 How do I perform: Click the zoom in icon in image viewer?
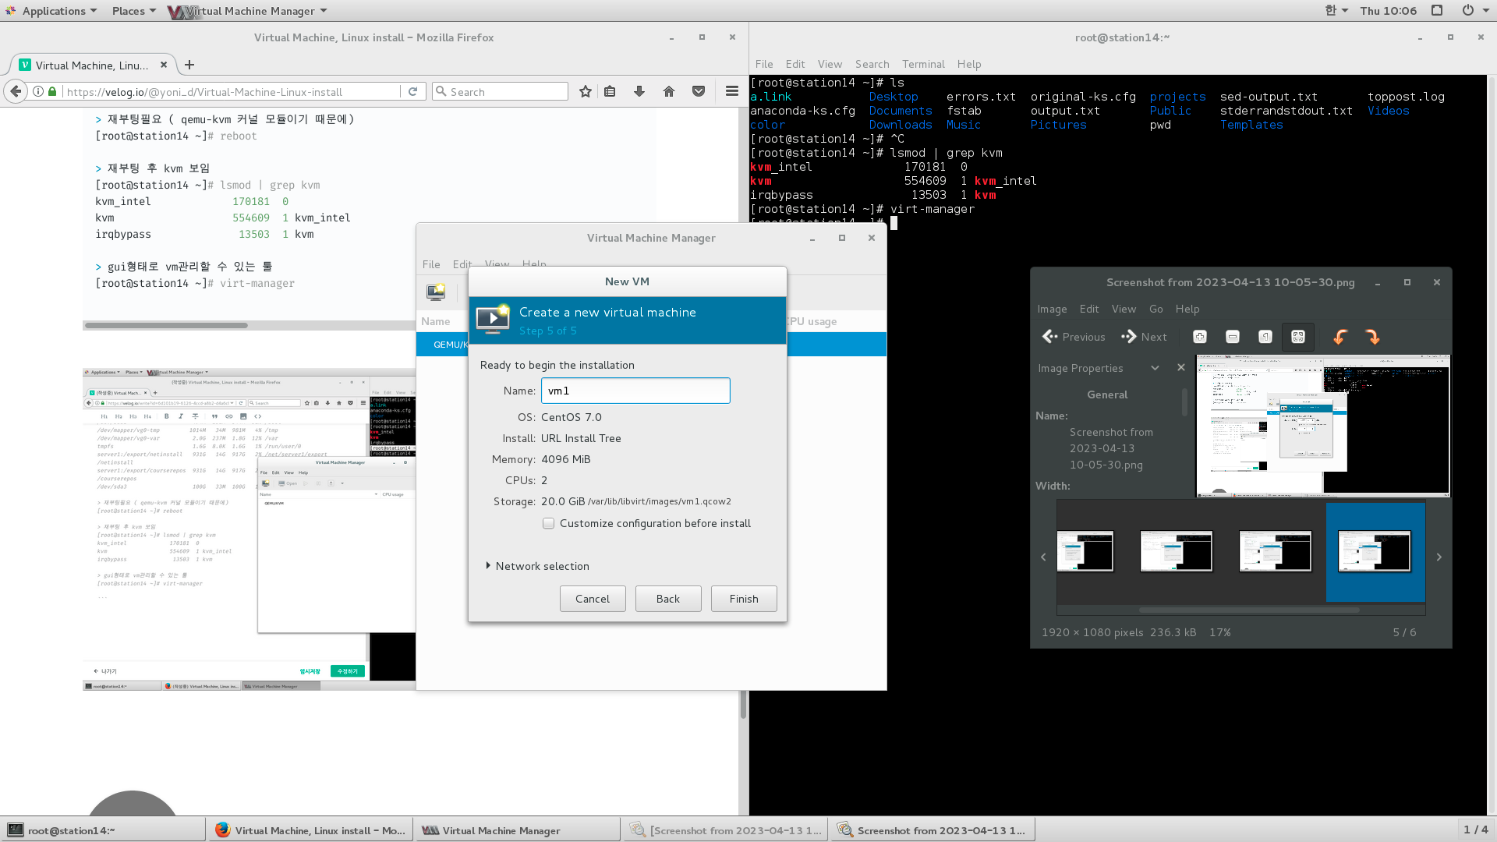pyautogui.click(x=1200, y=337)
